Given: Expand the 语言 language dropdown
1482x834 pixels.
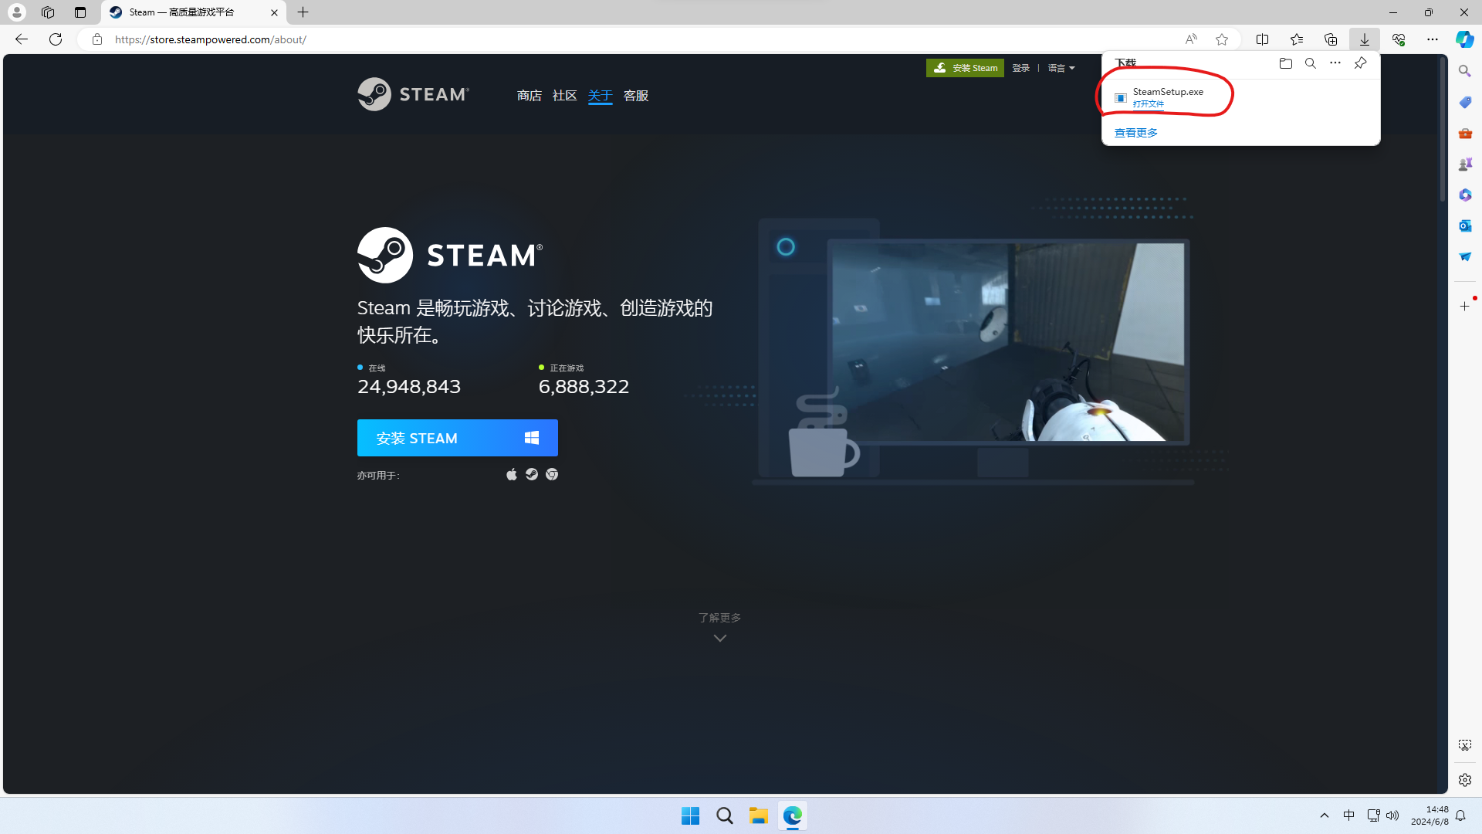Looking at the screenshot, I should coord(1061,68).
